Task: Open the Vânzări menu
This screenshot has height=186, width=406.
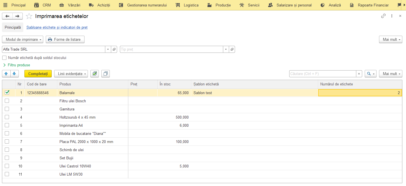Action: [x=70, y=5]
